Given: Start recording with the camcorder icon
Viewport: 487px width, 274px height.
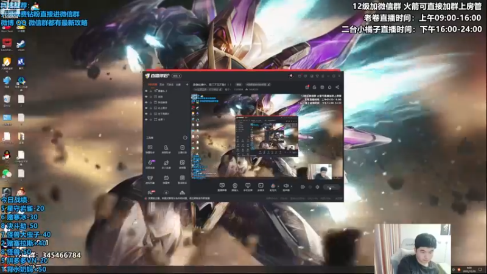Looking at the screenshot, I should coord(303,187).
